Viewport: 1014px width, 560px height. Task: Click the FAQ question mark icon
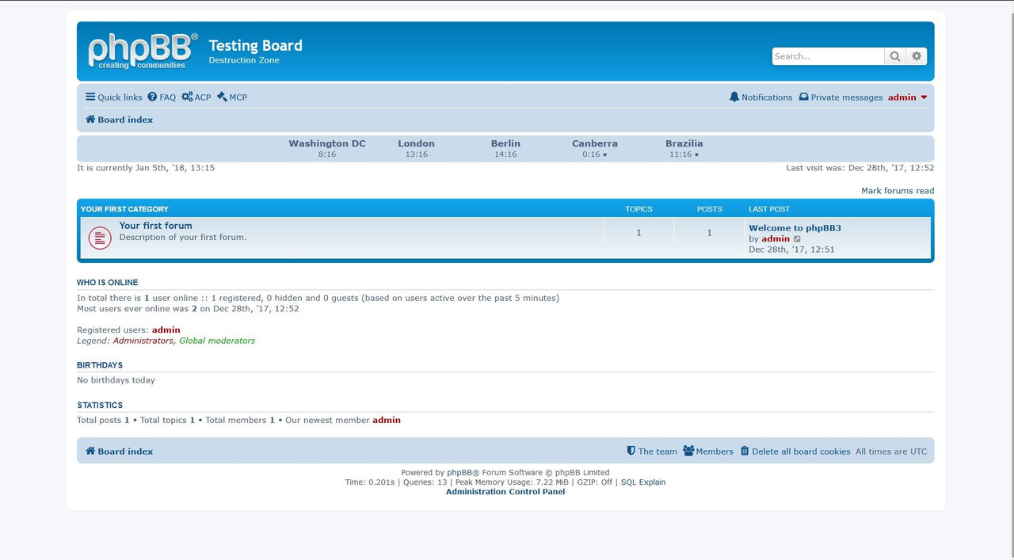click(152, 97)
